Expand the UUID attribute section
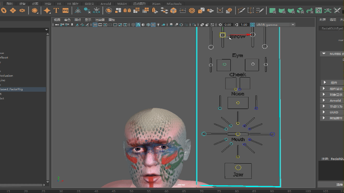This screenshot has height=193, width=344. [x=324, y=112]
